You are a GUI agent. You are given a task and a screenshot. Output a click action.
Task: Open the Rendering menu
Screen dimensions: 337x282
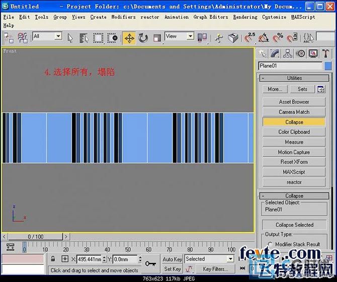tap(245, 17)
